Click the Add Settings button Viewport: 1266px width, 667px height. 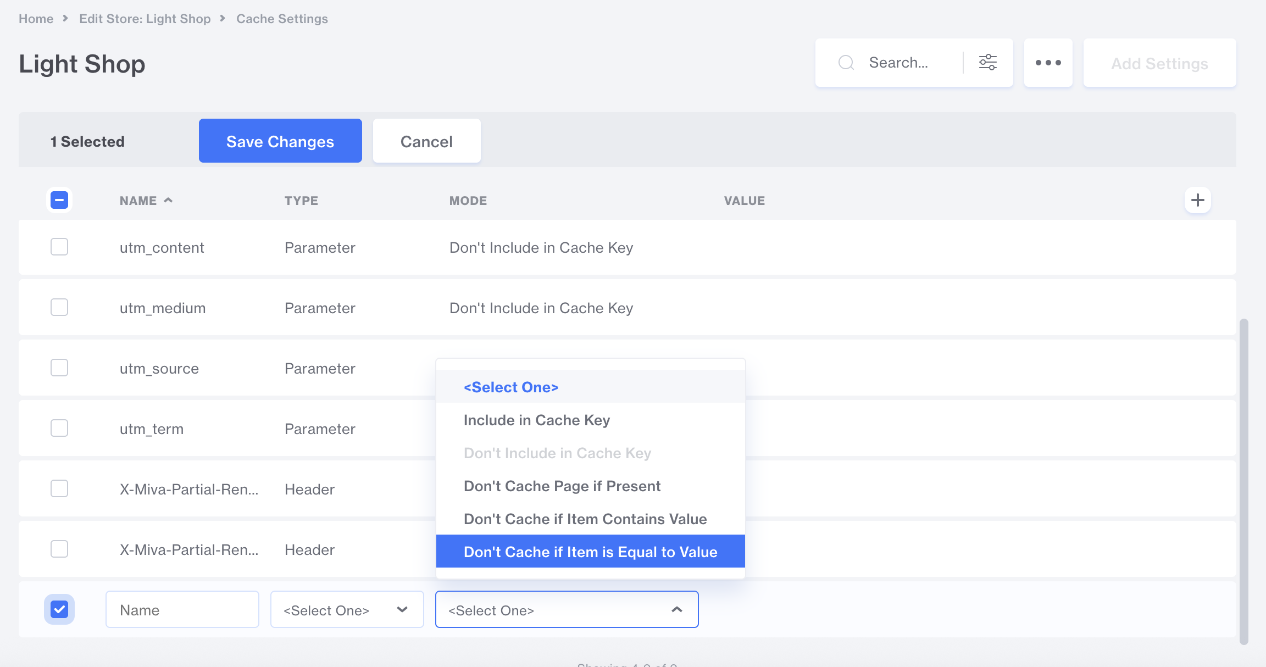point(1160,63)
